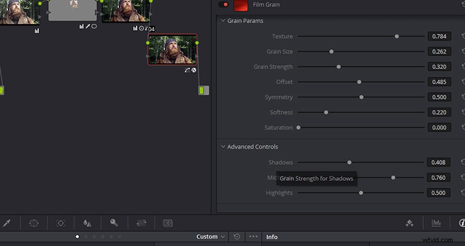Select the Qualifier eyedropper tool in the palette toolbar
This screenshot has width=465, height=246.
[x=7, y=223]
